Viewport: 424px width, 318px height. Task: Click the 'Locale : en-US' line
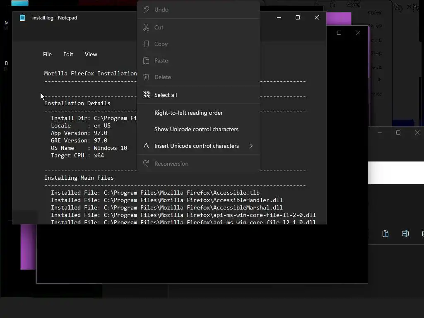tap(81, 126)
